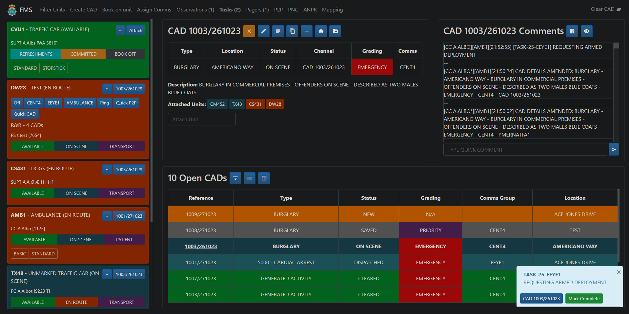Dismiss the TASK-25-EEYE1 notification popup
Image resolution: width=629 pixels, height=314 pixels.
(619, 272)
